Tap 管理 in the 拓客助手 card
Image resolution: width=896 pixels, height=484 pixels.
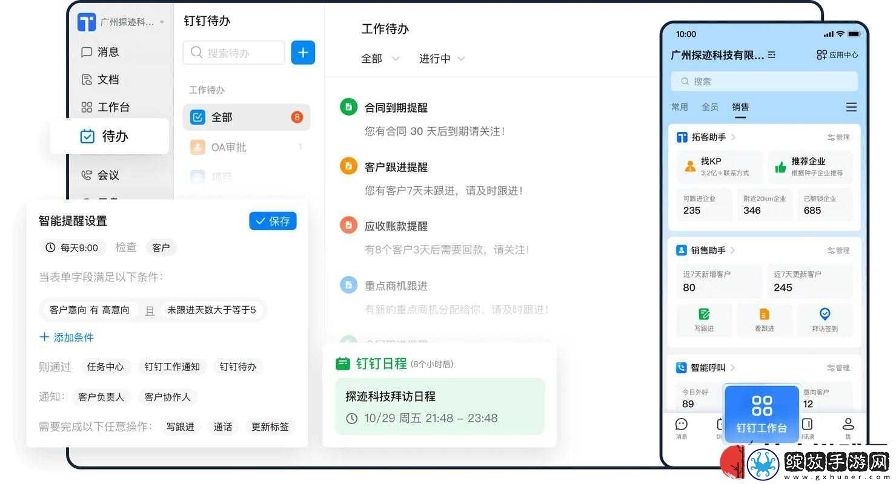[x=839, y=137]
